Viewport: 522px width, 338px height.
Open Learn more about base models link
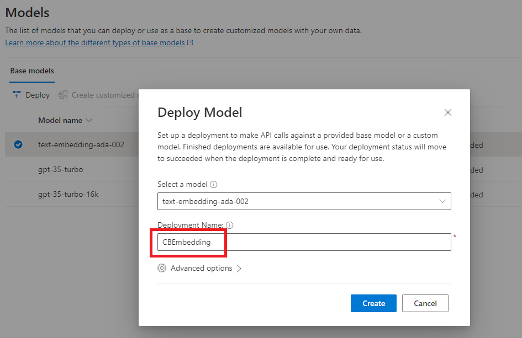click(x=94, y=42)
